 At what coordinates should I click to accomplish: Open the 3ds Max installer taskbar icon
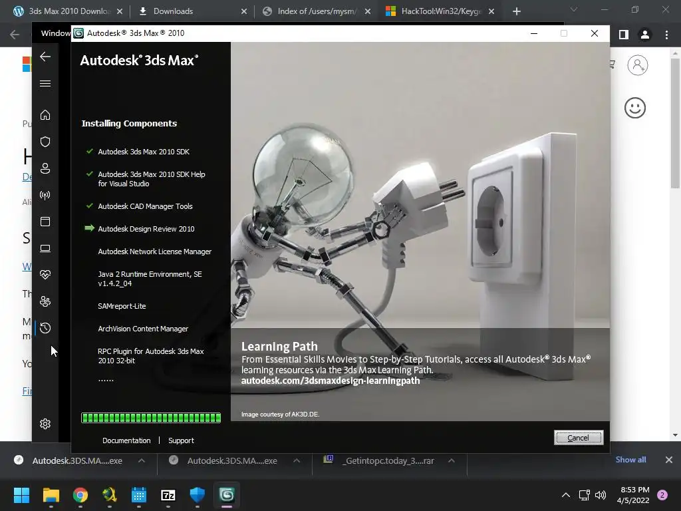(227, 495)
